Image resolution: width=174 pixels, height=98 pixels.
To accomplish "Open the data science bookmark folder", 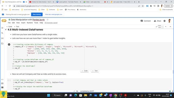I will click(14, 10).
